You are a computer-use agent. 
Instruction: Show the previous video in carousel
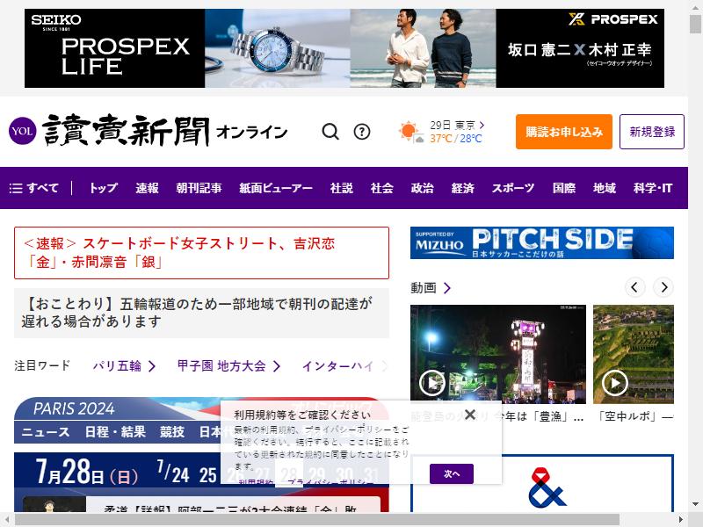(x=634, y=287)
